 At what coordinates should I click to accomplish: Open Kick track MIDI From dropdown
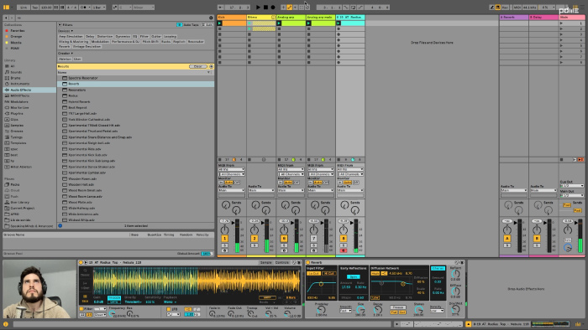pyautogui.click(x=231, y=169)
